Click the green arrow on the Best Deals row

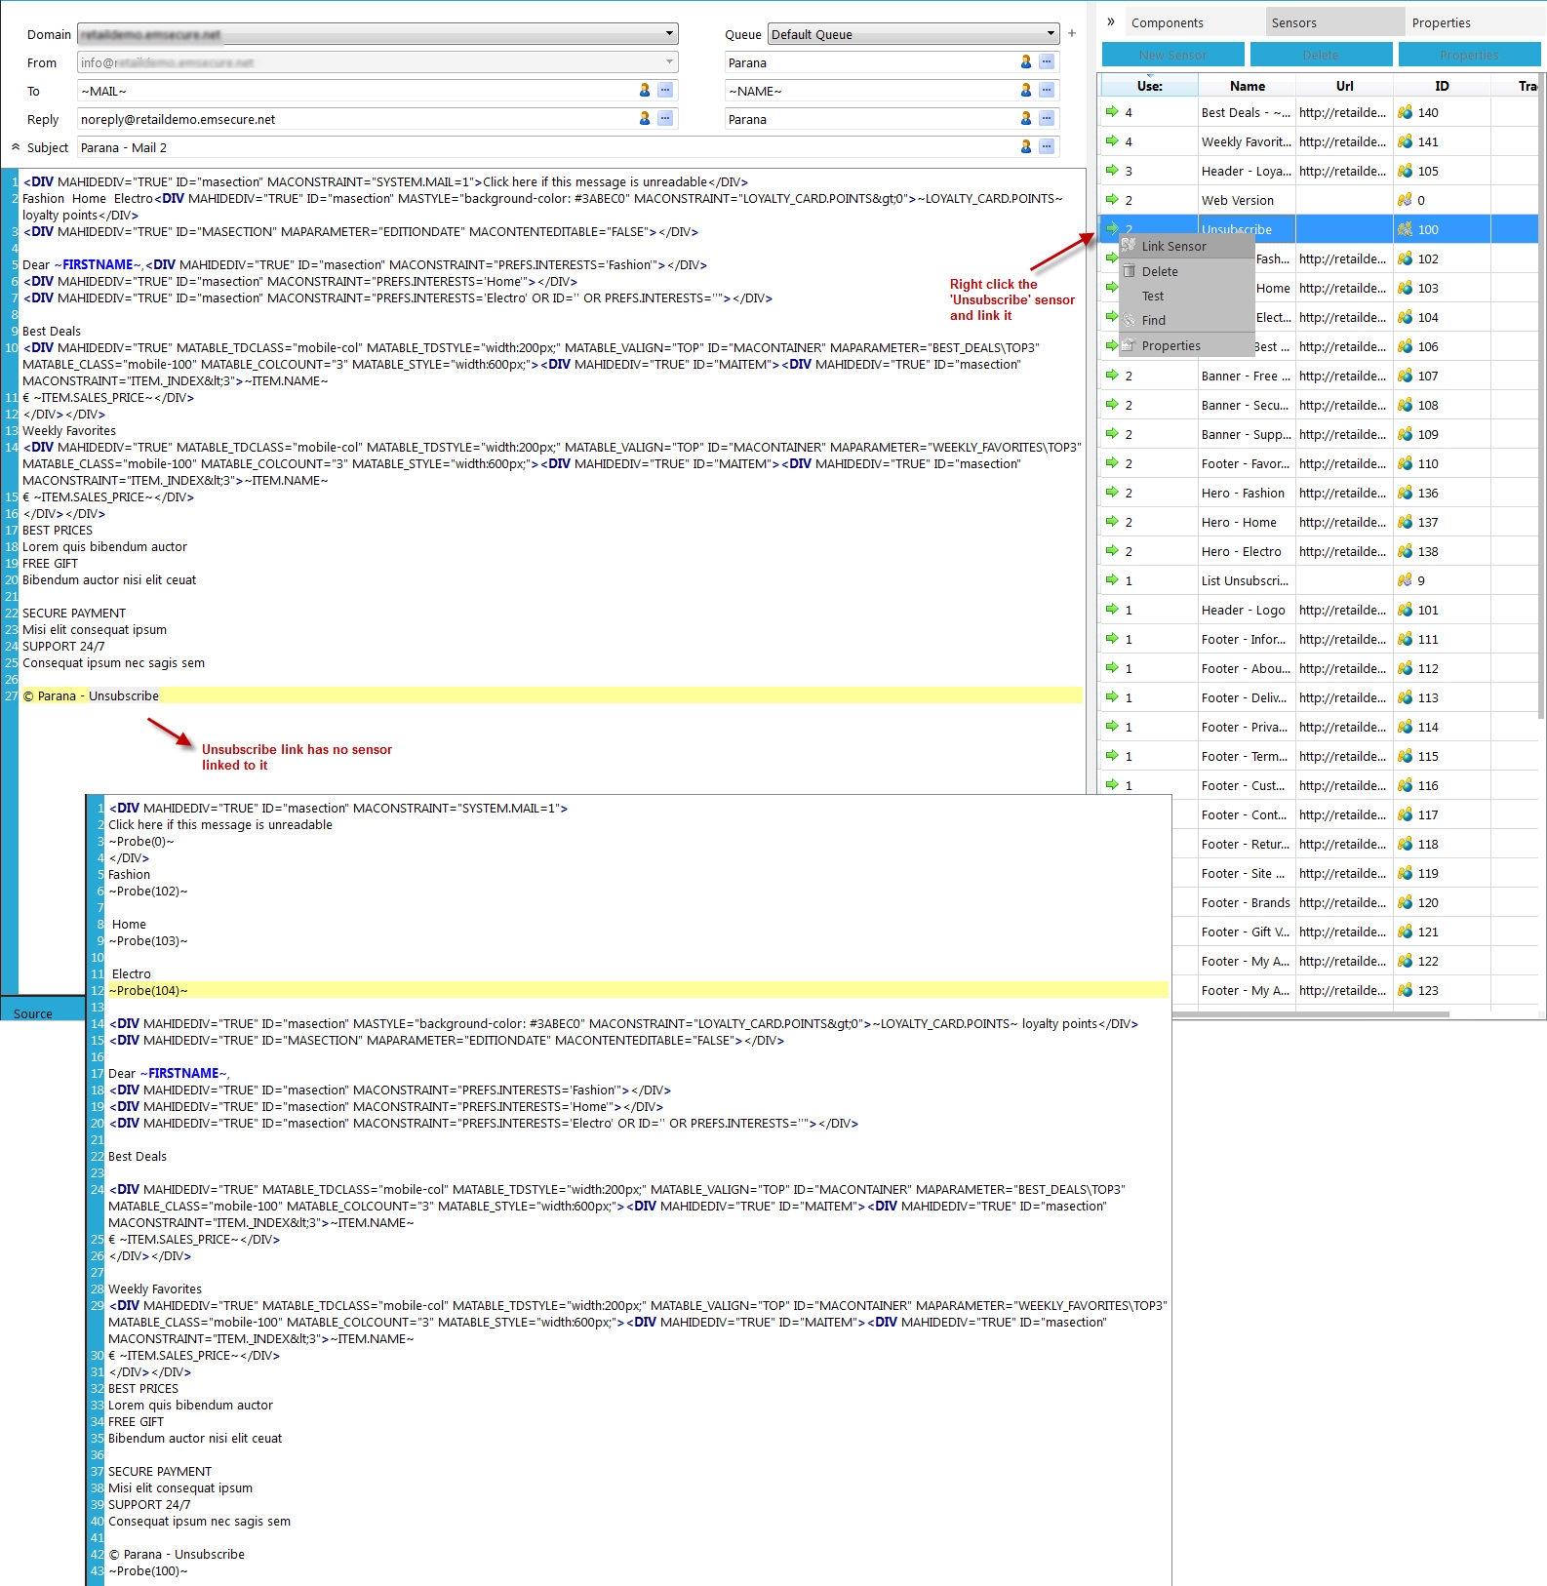pyautogui.click(x=1112, y=112)
